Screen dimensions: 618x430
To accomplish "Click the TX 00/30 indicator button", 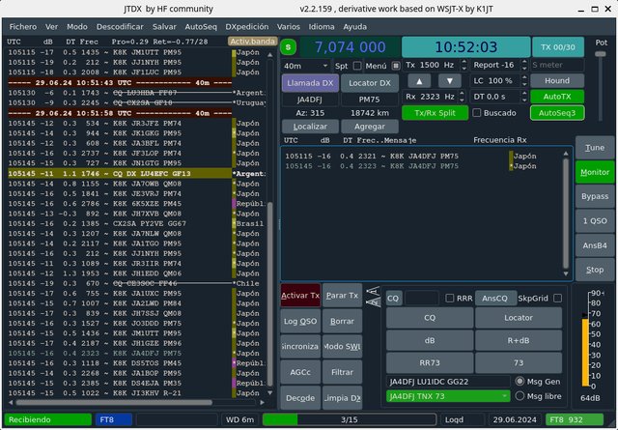I will click(558, 47).
